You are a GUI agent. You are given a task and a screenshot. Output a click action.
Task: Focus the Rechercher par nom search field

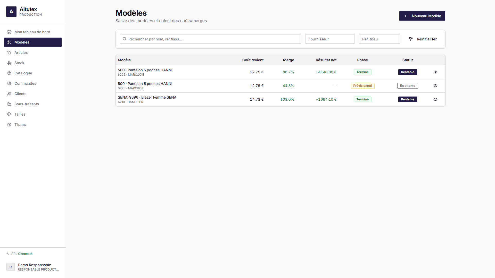tap(210, 39)
